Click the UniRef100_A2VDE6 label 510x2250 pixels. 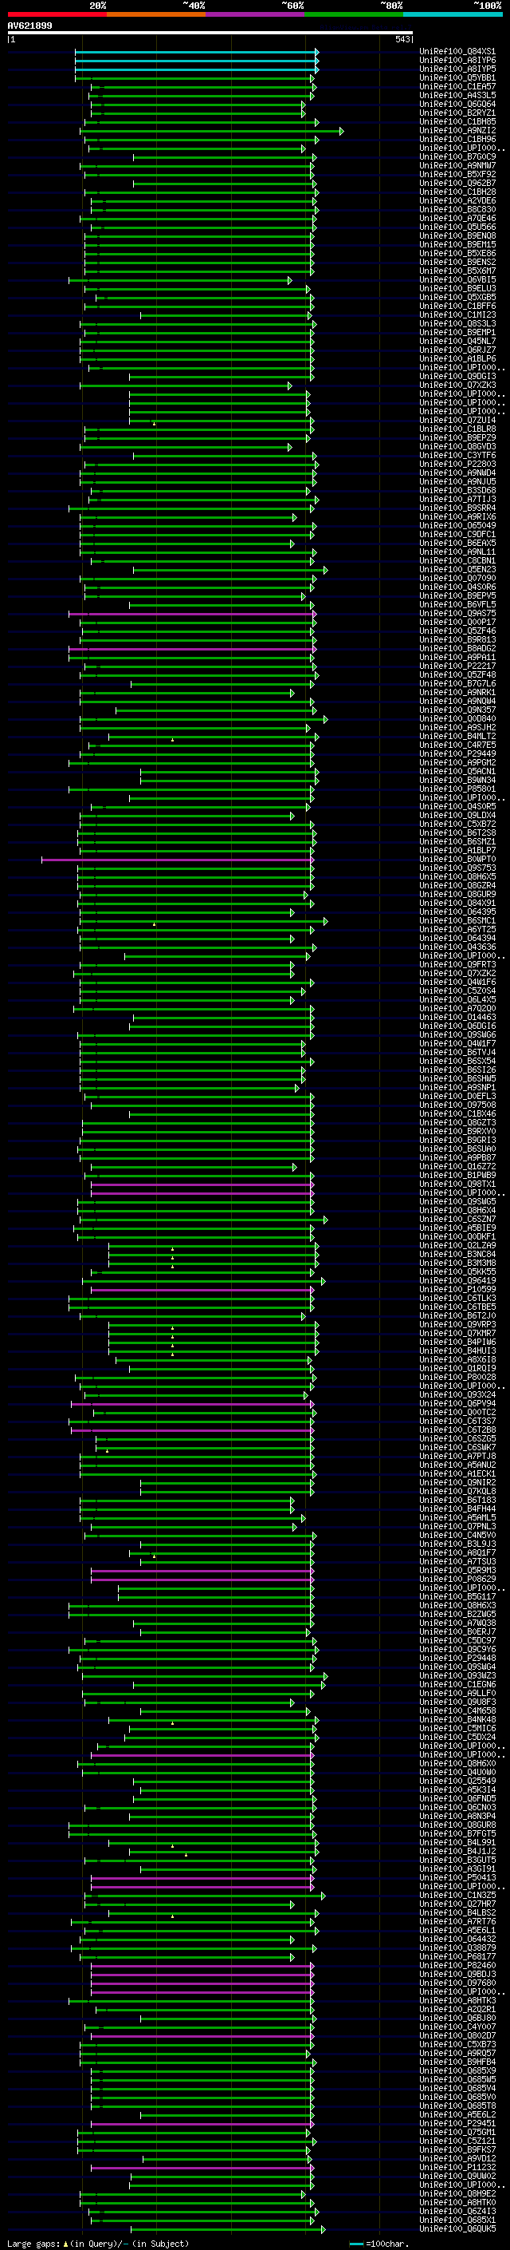[x=457, y=201]
